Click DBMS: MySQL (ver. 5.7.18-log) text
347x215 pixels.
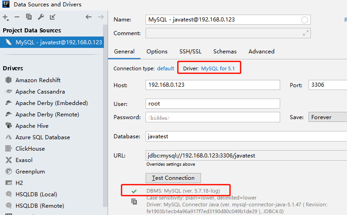(x=183, y=191)
